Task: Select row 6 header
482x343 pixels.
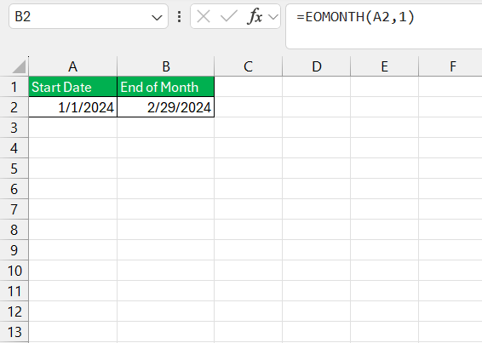Action: click(14, 189)
